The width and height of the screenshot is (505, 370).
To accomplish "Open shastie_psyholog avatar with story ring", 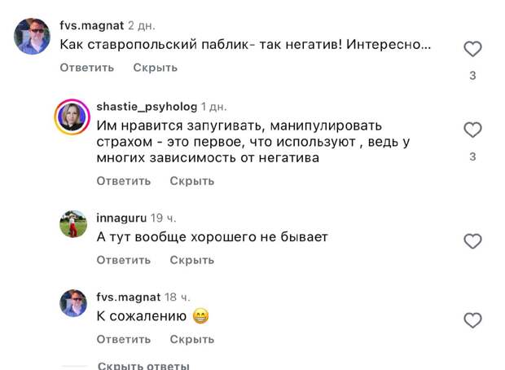I will click(x=71, y=117).
